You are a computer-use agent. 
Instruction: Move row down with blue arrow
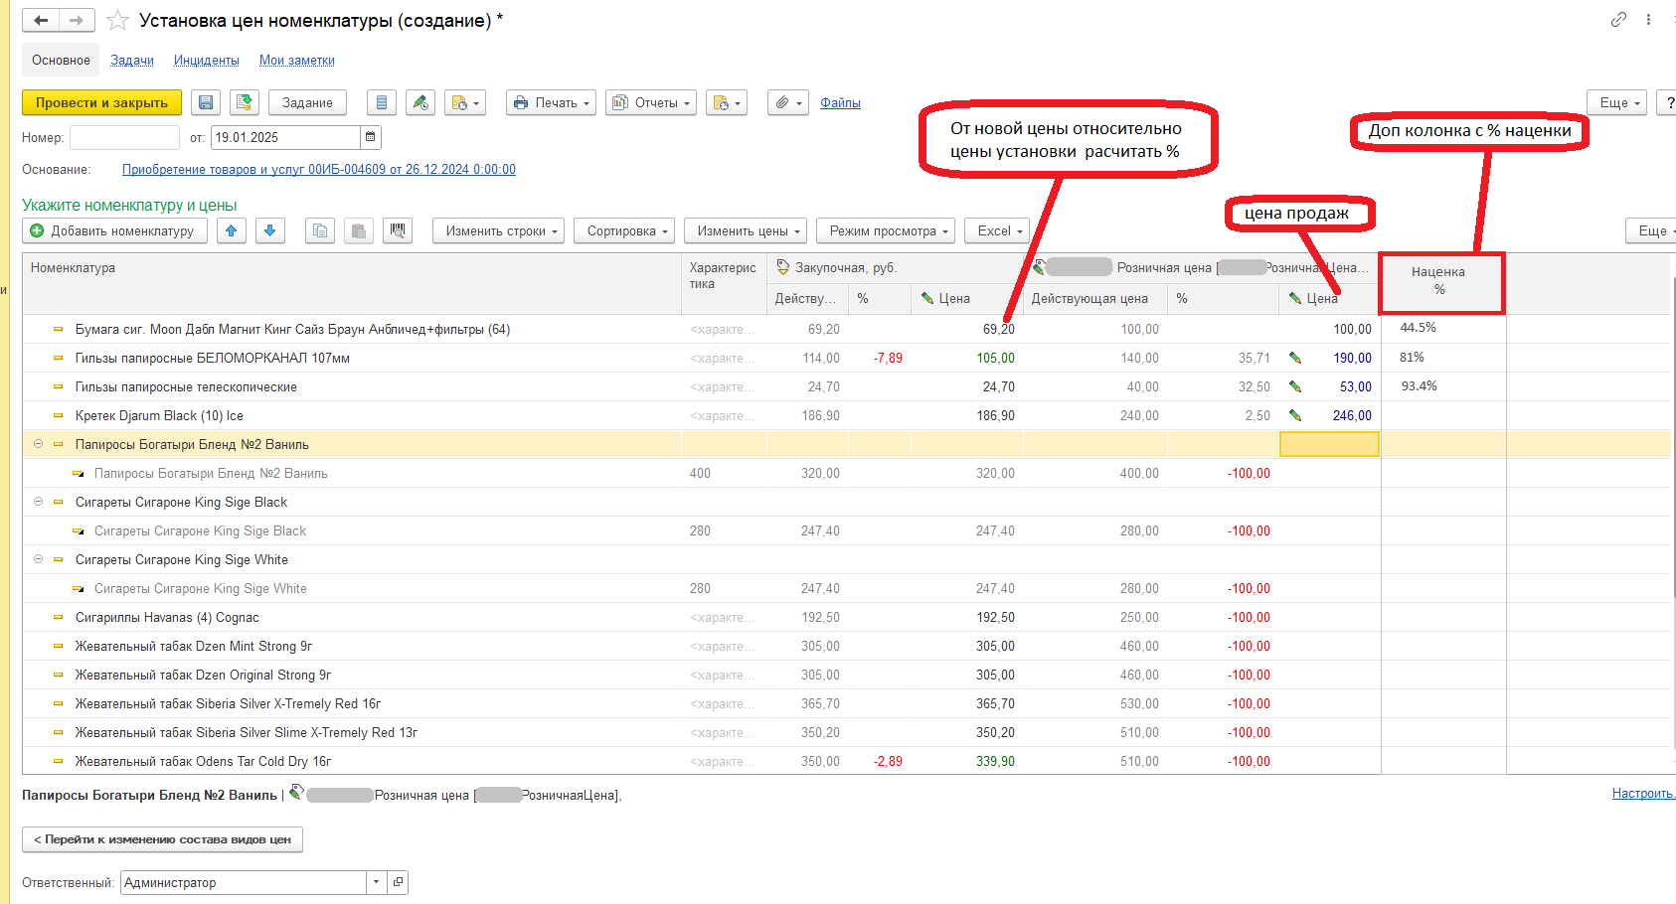click(x=268, y=230)
